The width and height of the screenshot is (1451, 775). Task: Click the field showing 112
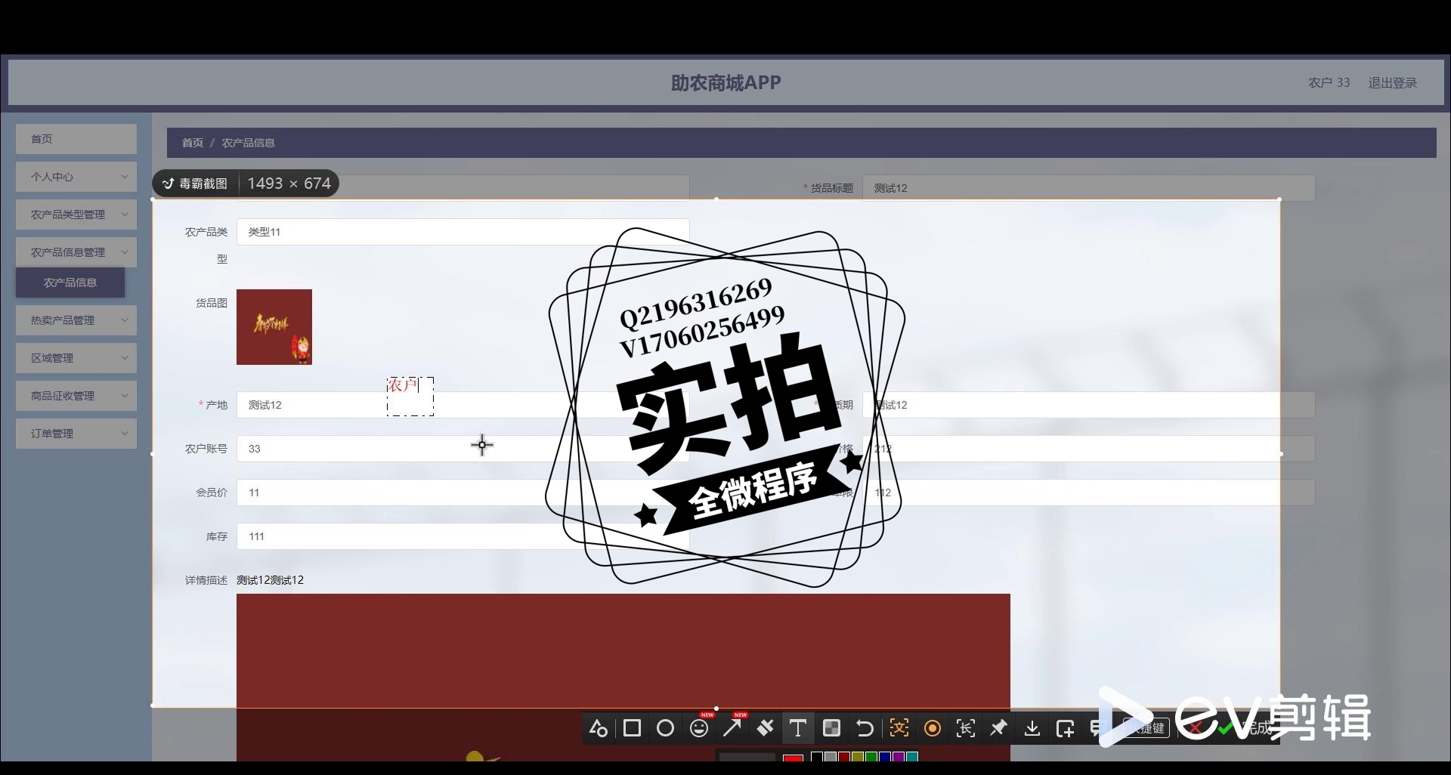pos(1088,492)
